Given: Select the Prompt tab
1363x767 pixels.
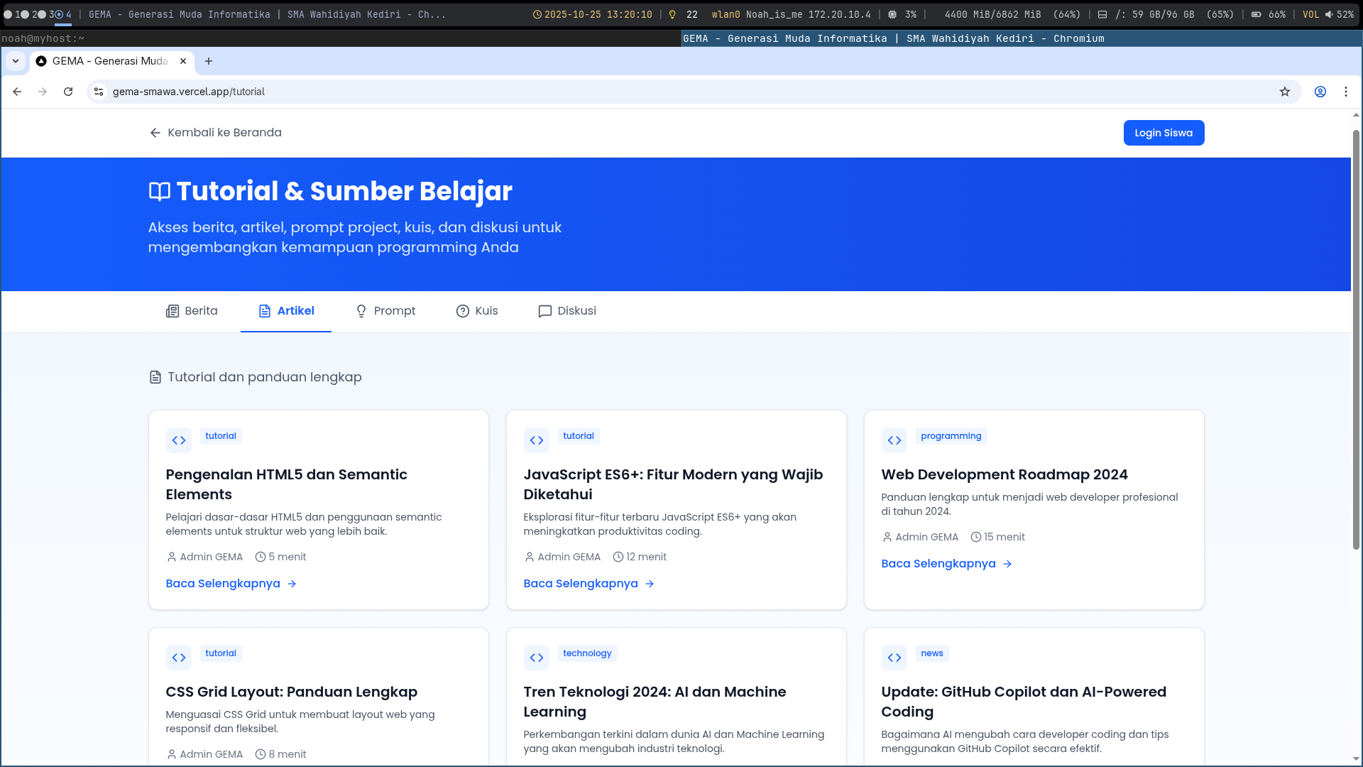Looking at the screenshot, I should (385, 311).
